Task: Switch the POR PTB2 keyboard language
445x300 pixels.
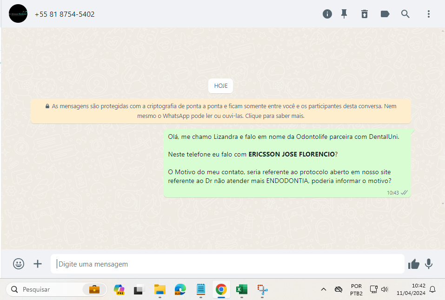Action: (357, 289)
